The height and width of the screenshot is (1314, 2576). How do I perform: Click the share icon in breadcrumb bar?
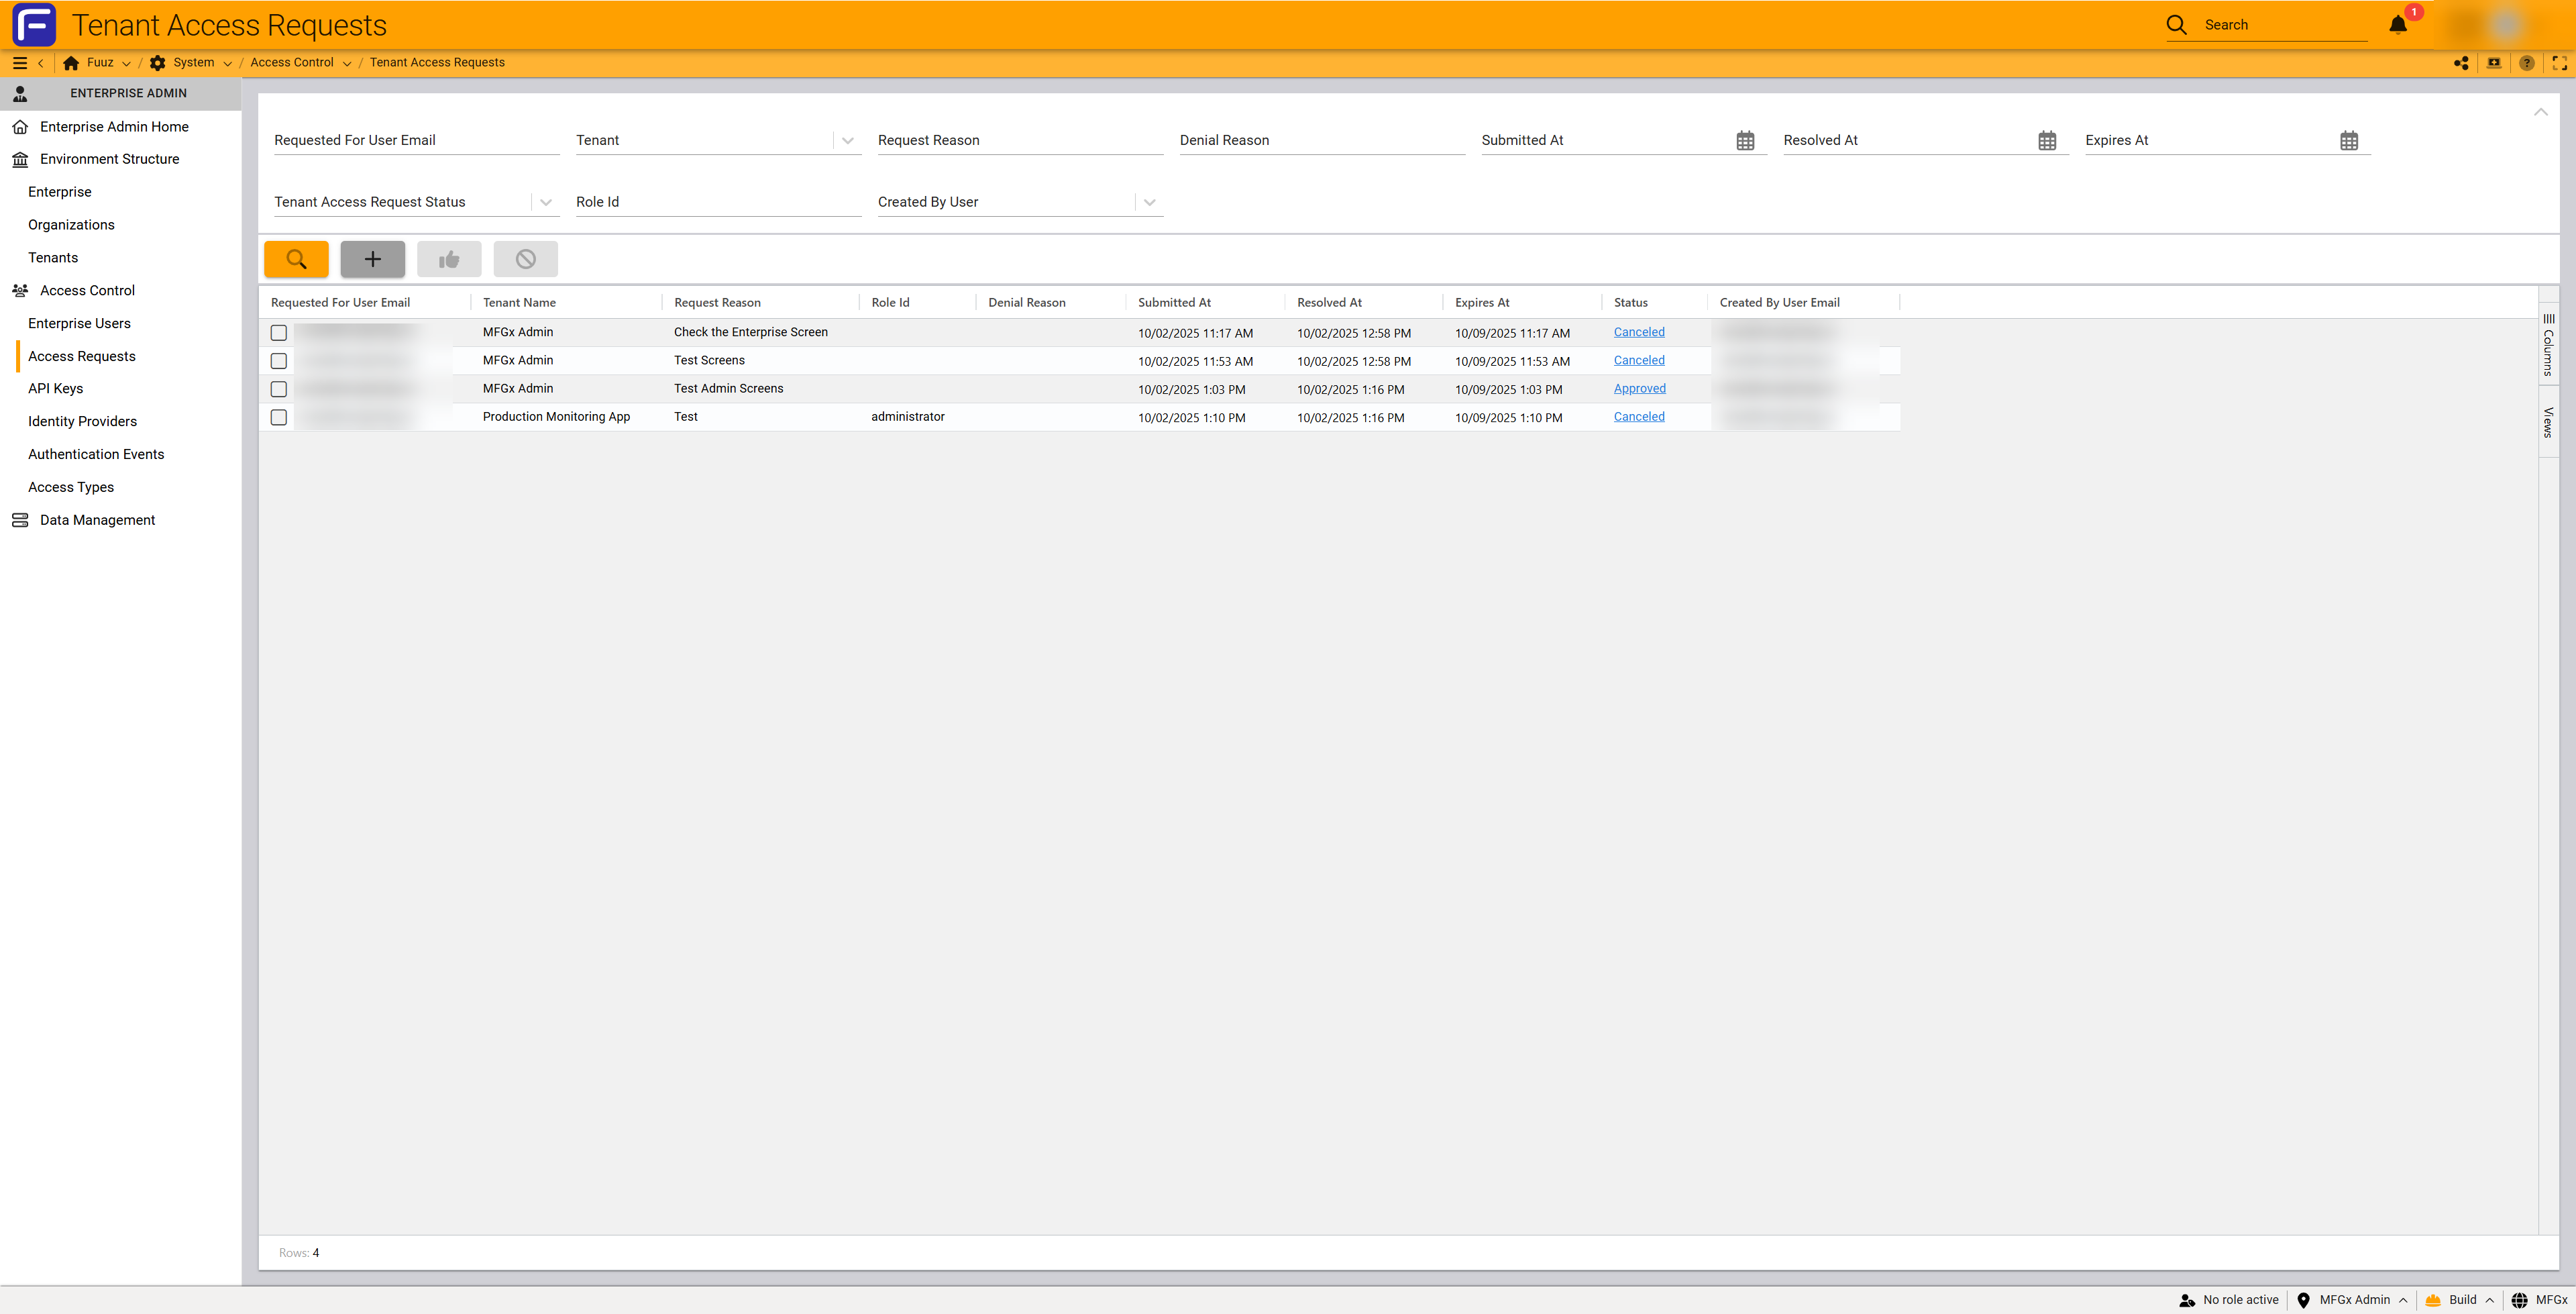click(x=2461, y=63)
